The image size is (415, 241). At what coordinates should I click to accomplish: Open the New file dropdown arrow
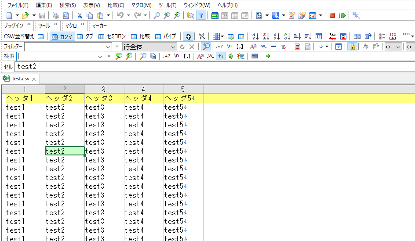point(17,16)
